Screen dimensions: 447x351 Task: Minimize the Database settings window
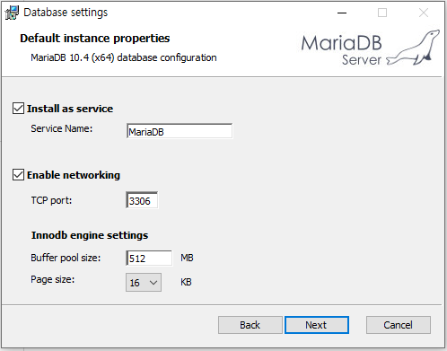(342, 13)
